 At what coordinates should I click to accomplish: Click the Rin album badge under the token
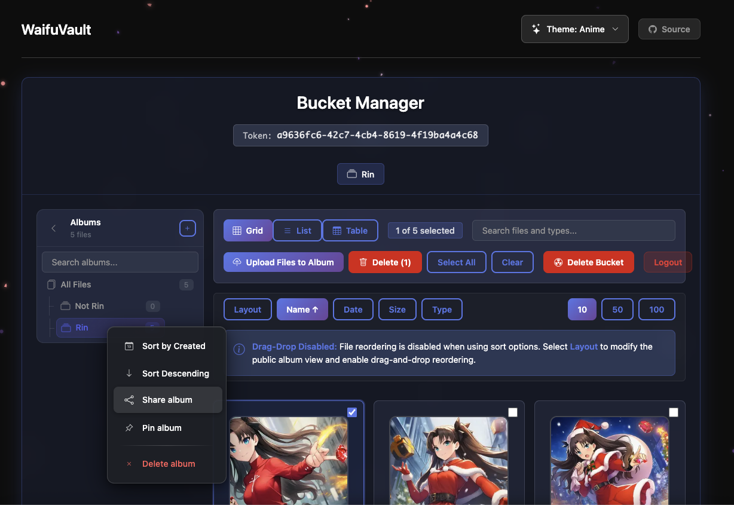click(x=360, y=174)
